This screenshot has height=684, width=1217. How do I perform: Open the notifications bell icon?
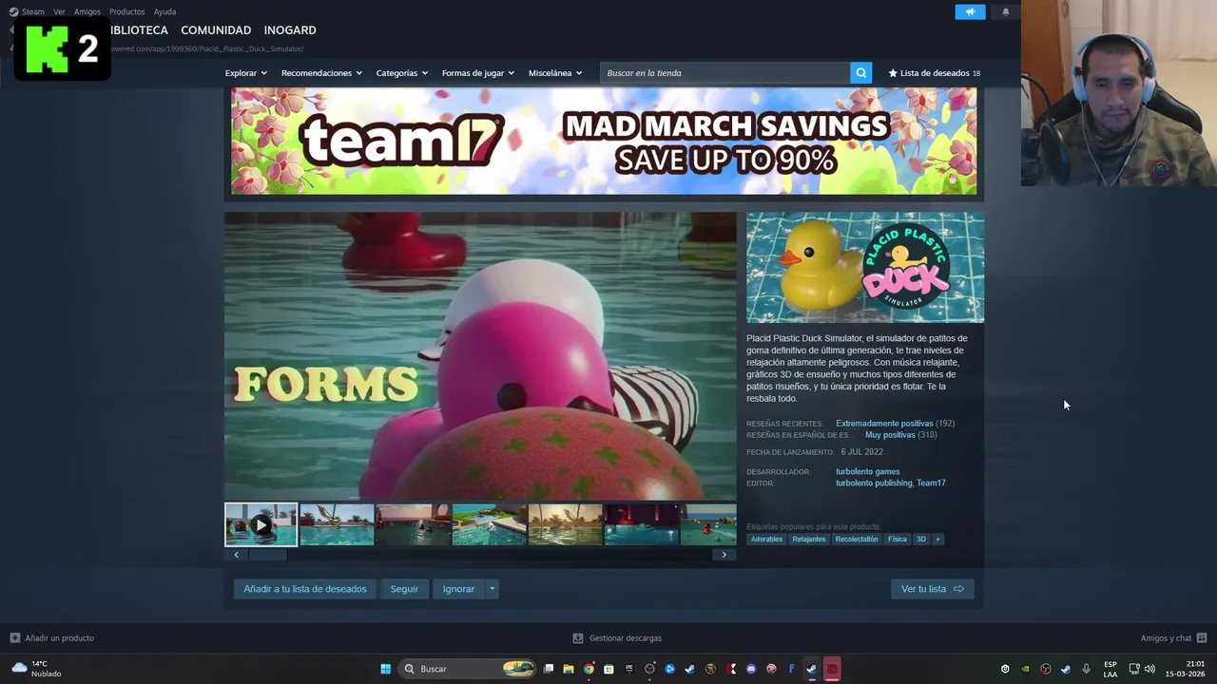(1005, 12)
